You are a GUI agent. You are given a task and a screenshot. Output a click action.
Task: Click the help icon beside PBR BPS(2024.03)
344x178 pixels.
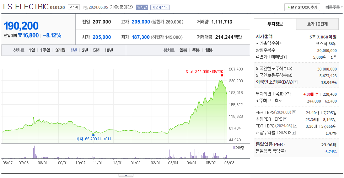coord(295,126)
